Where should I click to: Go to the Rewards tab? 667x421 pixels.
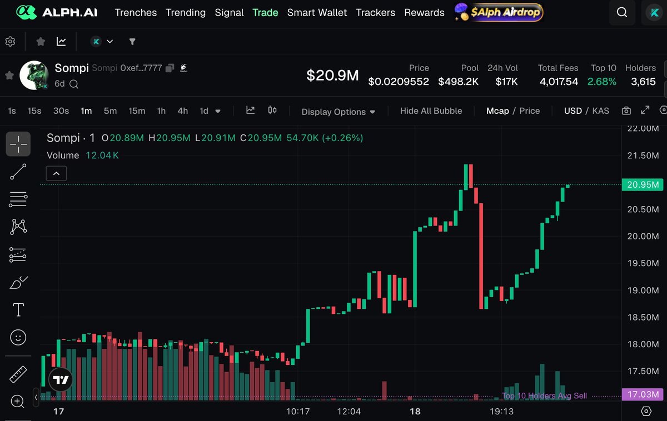tap(424, 12)
